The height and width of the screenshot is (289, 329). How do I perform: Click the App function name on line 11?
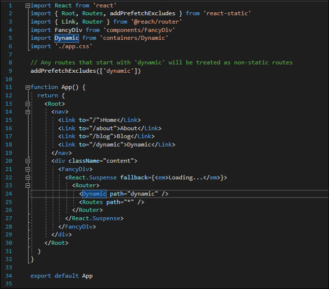[66, 87]
